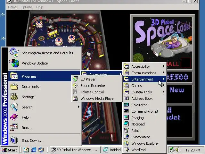The width and height of the screenshot is (205, 154).
Task: Click the Help book icon
Action: coord(14,117)
